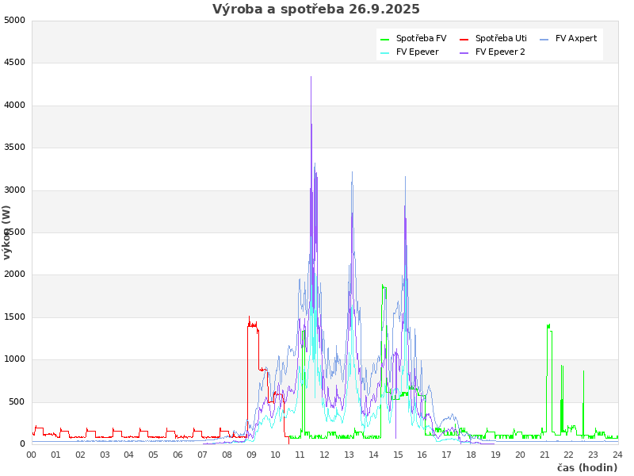Image resolution: width=634 pixels, height=476 pixels.
Task: Toggle the FV Axpert legend label
Action: 576,39
